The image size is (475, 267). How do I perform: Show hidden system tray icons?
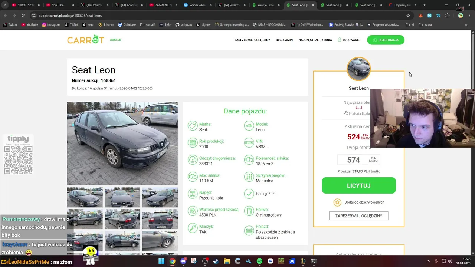(429, 261)
